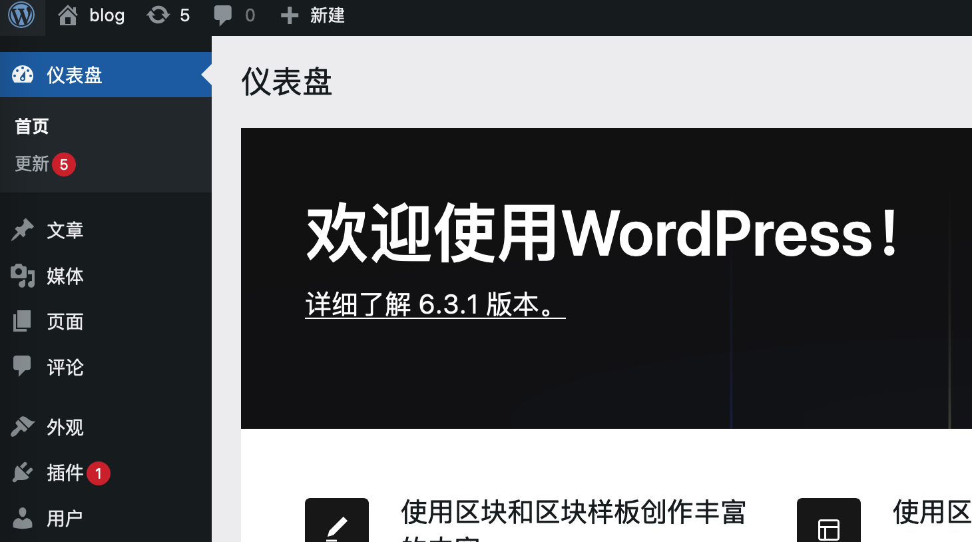Open the 插件 plugins menu
The width and height of the screenshot is (972, 542).
[65, 473]
